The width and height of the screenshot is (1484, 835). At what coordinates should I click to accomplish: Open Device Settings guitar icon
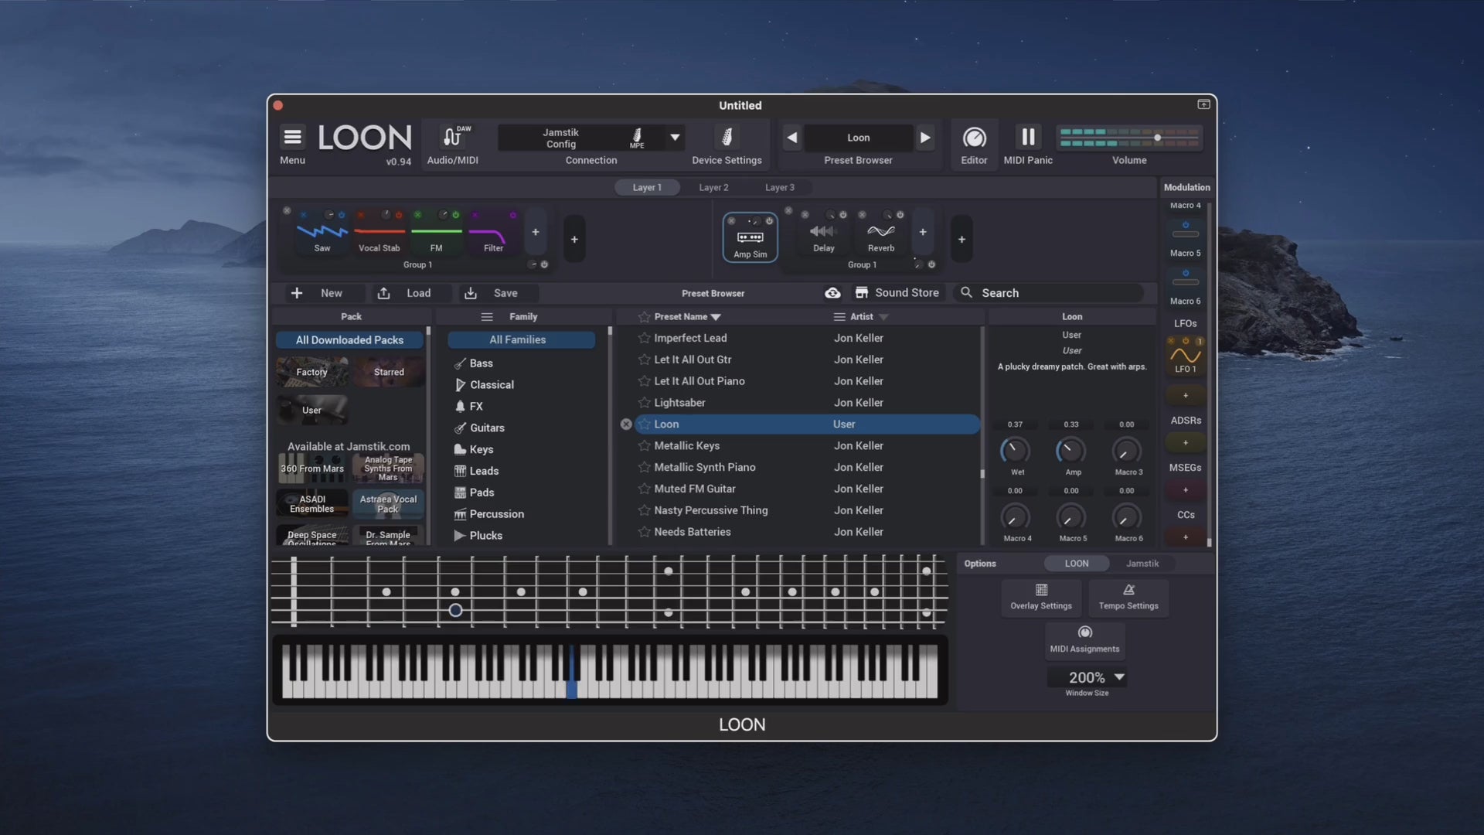727,137
